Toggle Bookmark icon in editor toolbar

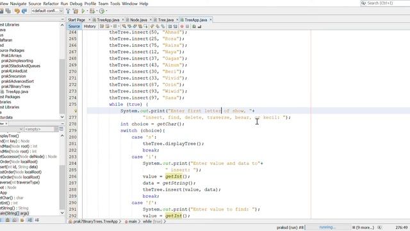point(163,26)
